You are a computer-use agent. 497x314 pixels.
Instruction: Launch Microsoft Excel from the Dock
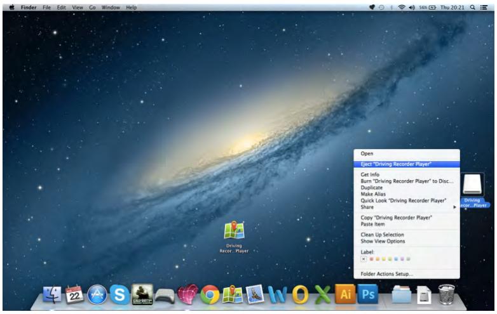323,295
